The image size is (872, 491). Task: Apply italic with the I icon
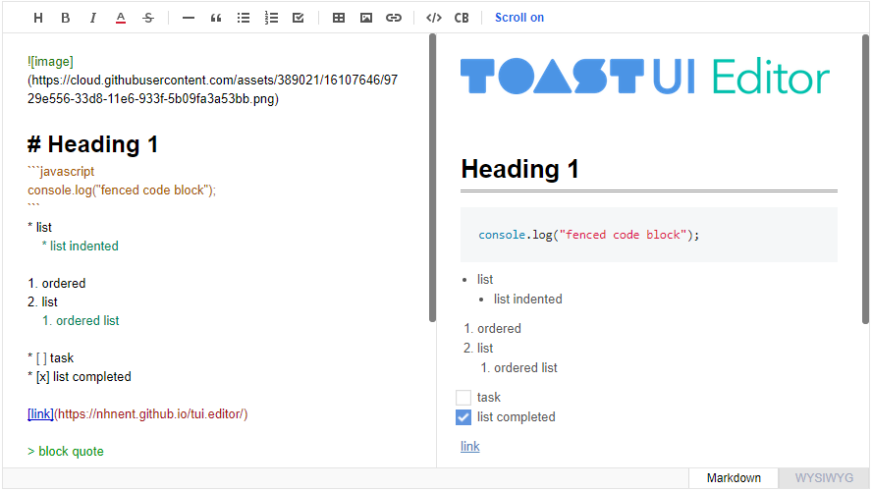coord(93,18)
